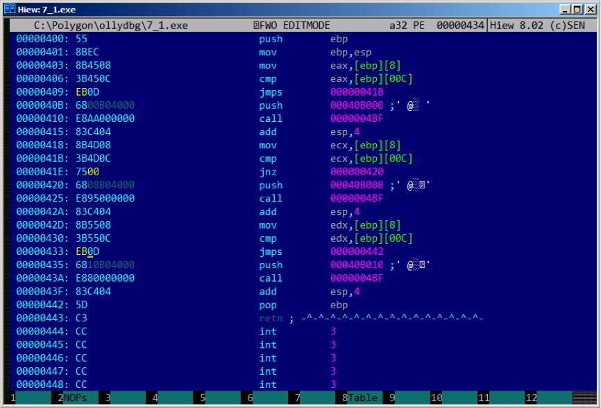Click jump target 000000442
This screenshot has width=601, height=408.
pyautogui.click(x=357, y=251)
